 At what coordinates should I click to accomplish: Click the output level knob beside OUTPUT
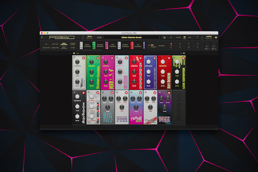point(202,38)
